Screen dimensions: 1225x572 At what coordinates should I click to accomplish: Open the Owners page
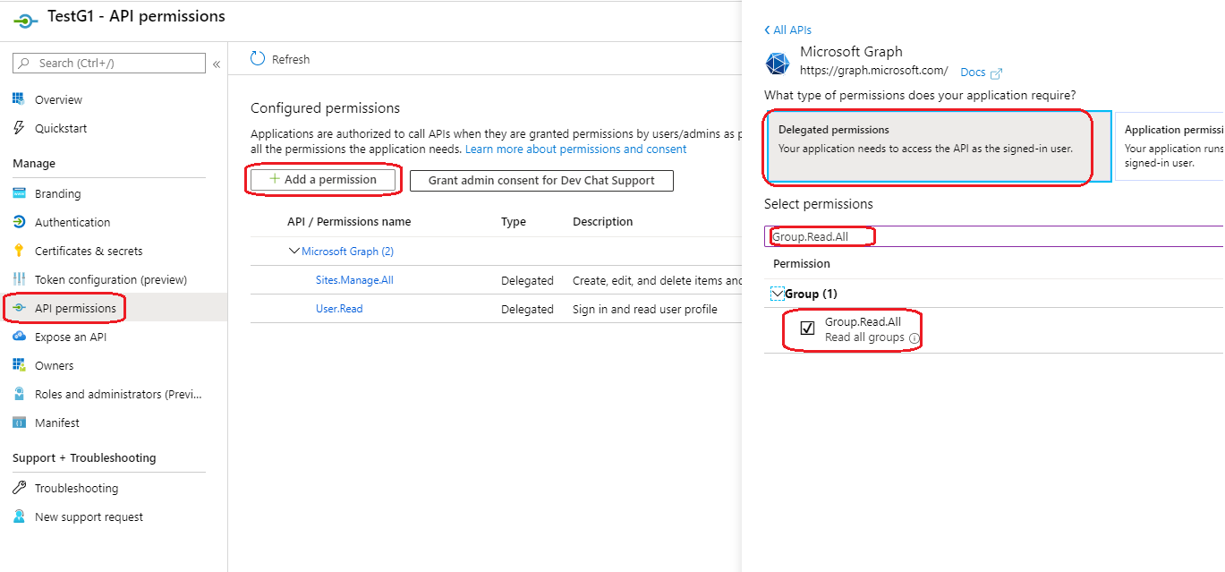coord(55,365)
